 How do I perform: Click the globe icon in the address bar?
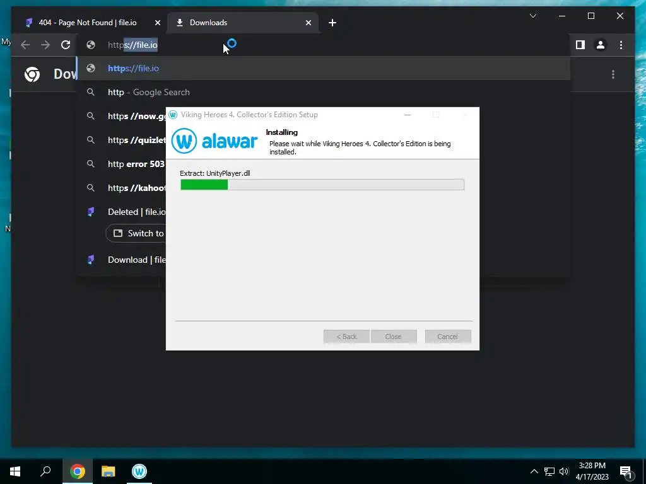(91, 45)
